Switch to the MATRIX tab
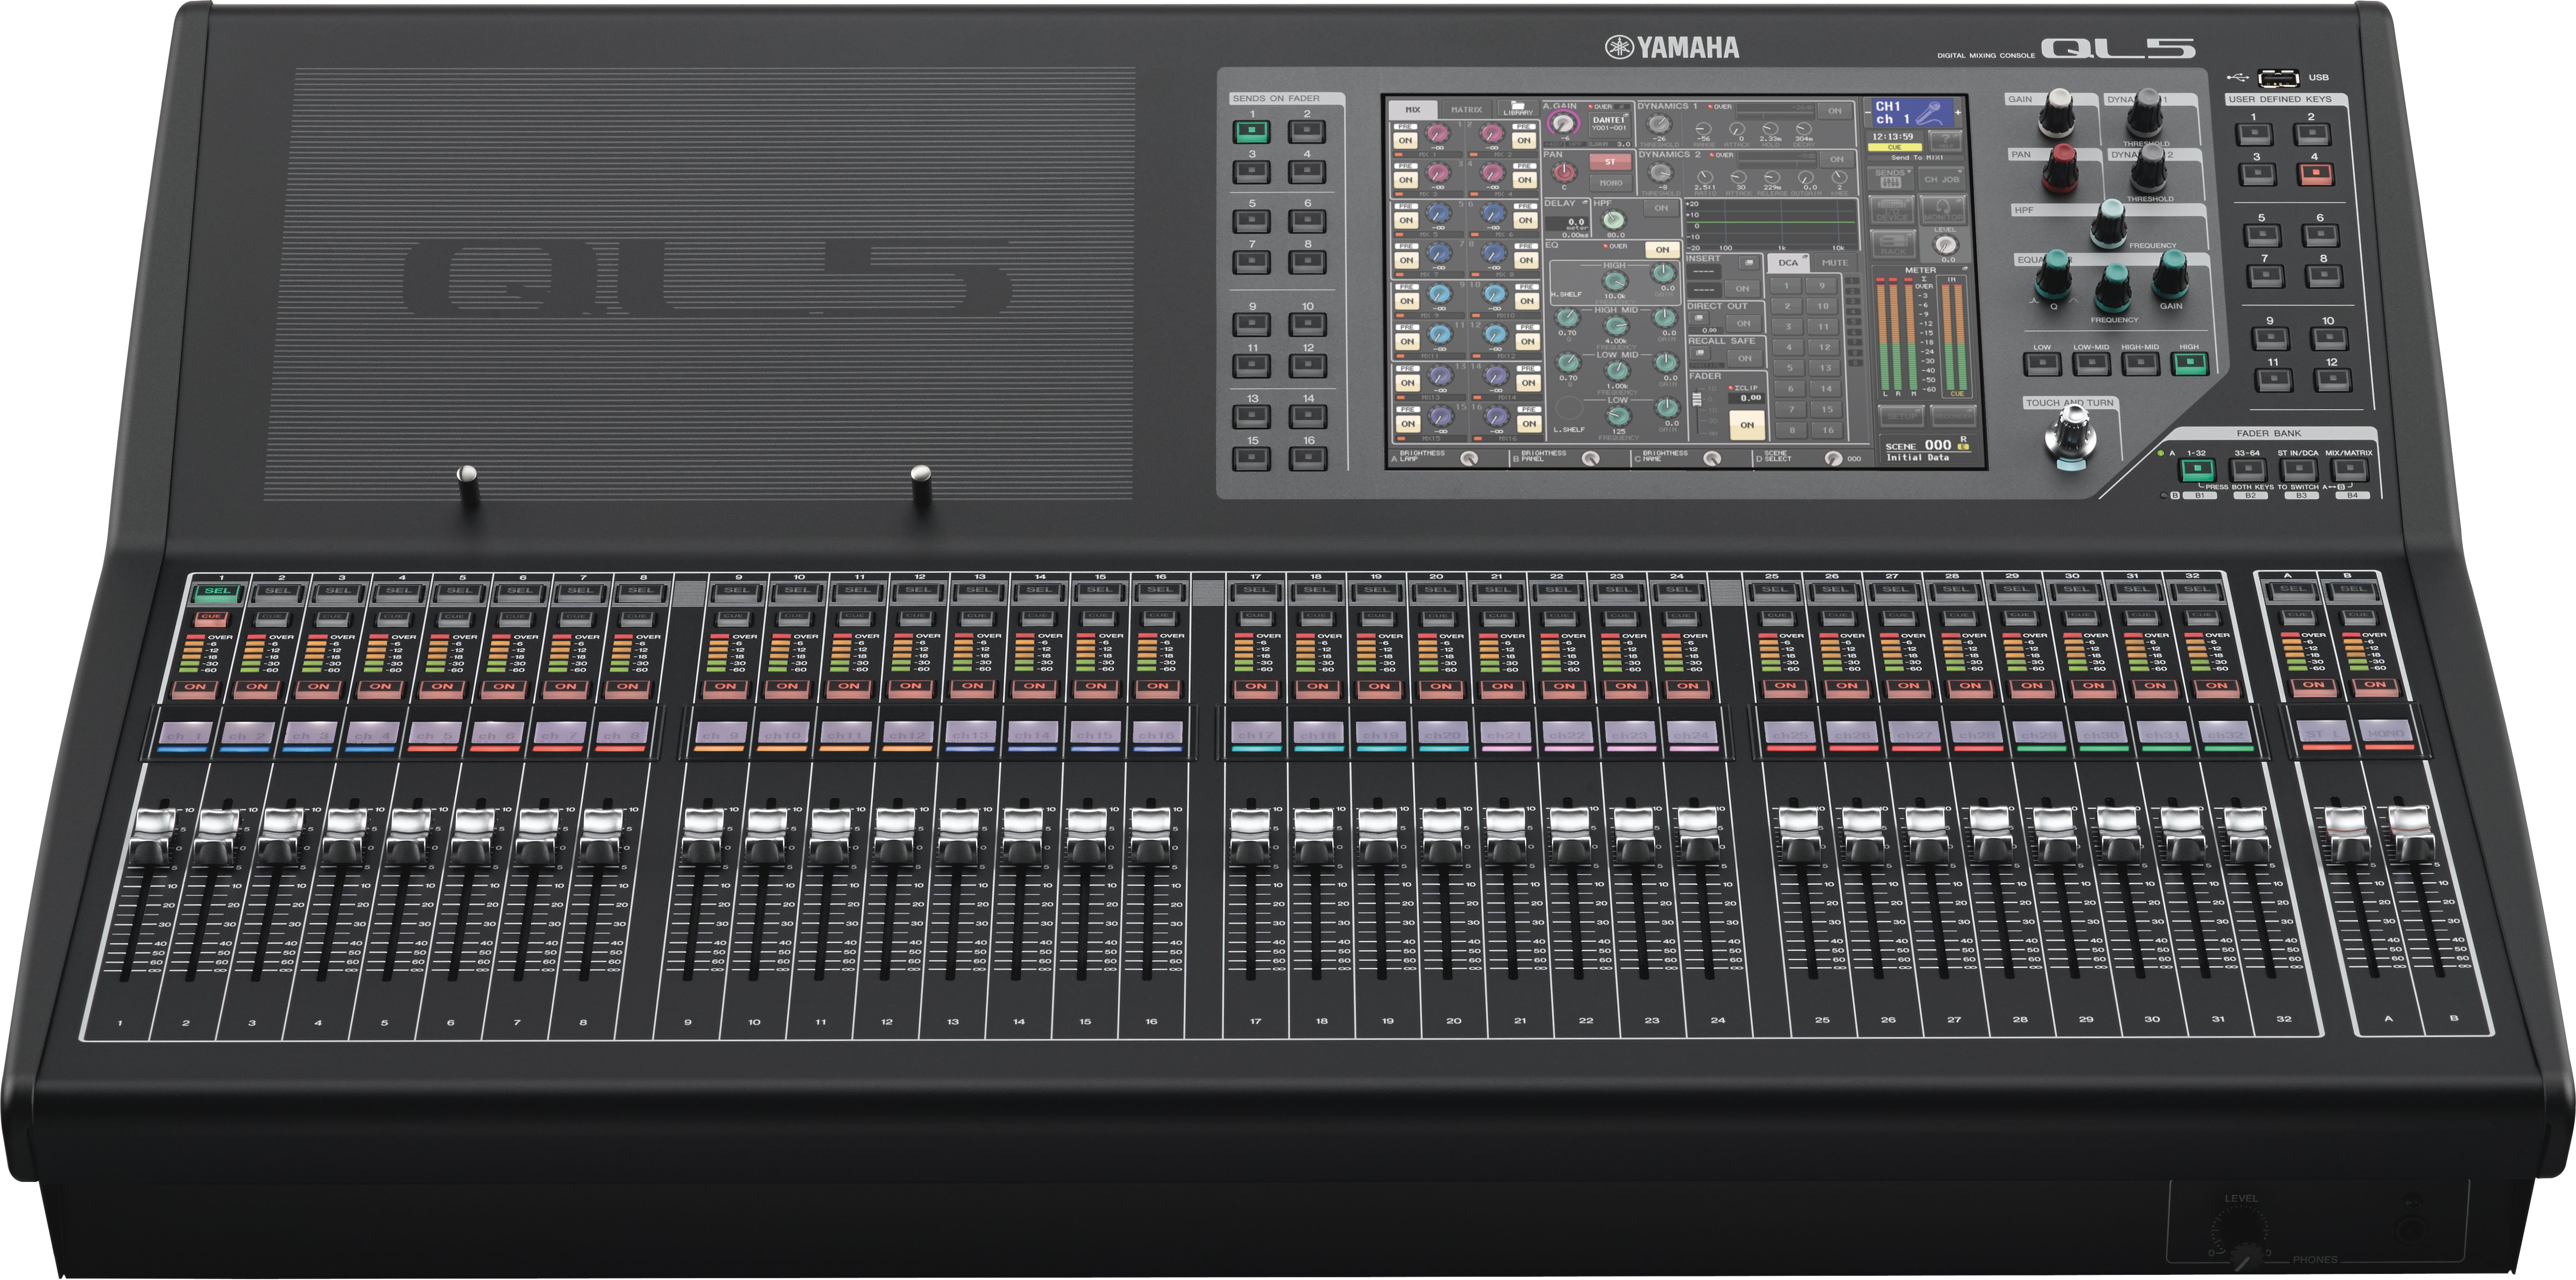This screenshot has height=1280, width=2576. point(1467,110)
